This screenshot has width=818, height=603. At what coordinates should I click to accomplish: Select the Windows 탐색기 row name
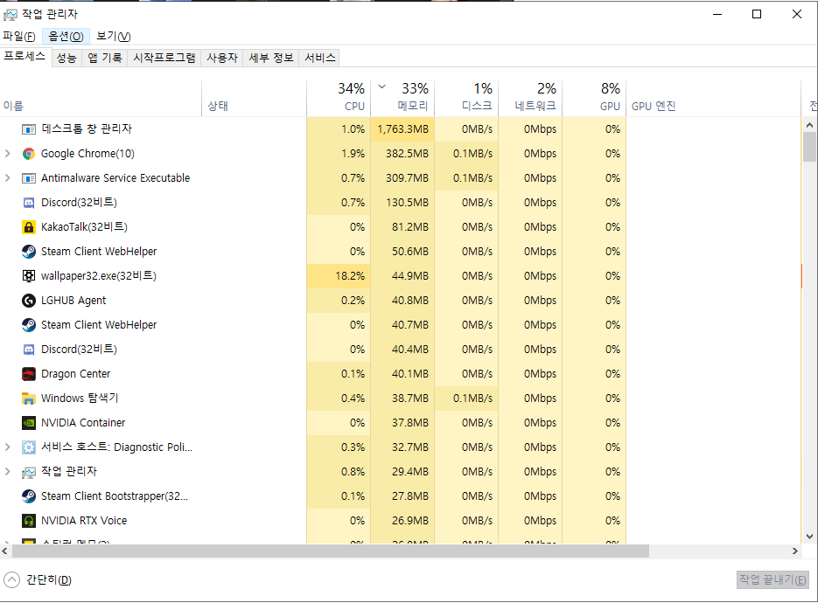click(80, 399)
